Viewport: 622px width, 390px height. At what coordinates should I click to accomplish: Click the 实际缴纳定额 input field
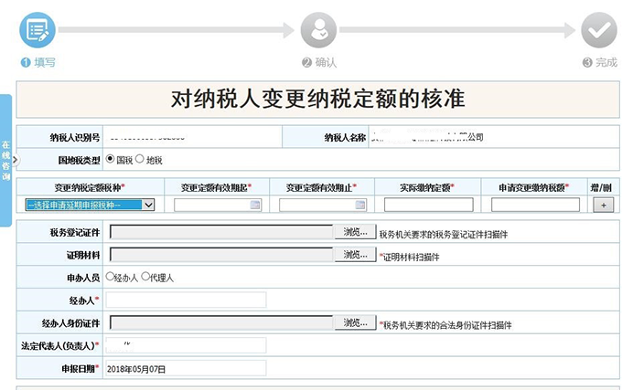(x=428, y=206)
